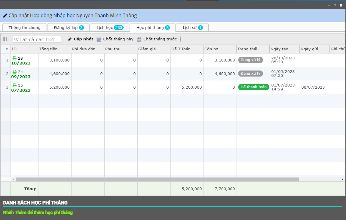Click the printer icon for record 28
346x220 pixels.
[x=14, y=58]
